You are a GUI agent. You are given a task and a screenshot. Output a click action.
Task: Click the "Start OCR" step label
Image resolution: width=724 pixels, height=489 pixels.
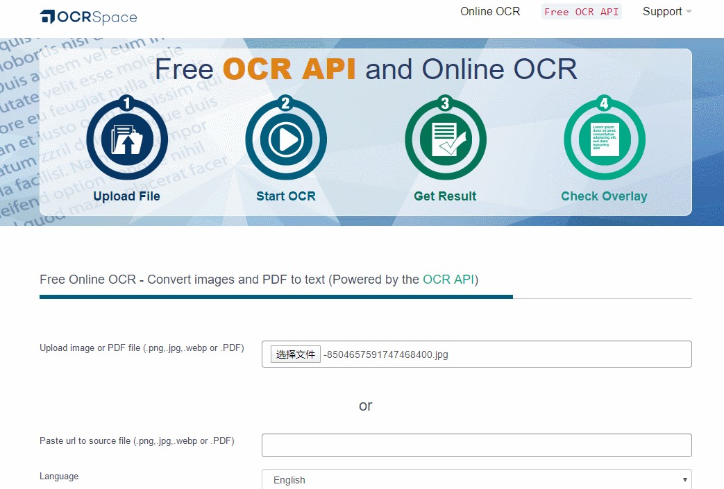(286, 196)
